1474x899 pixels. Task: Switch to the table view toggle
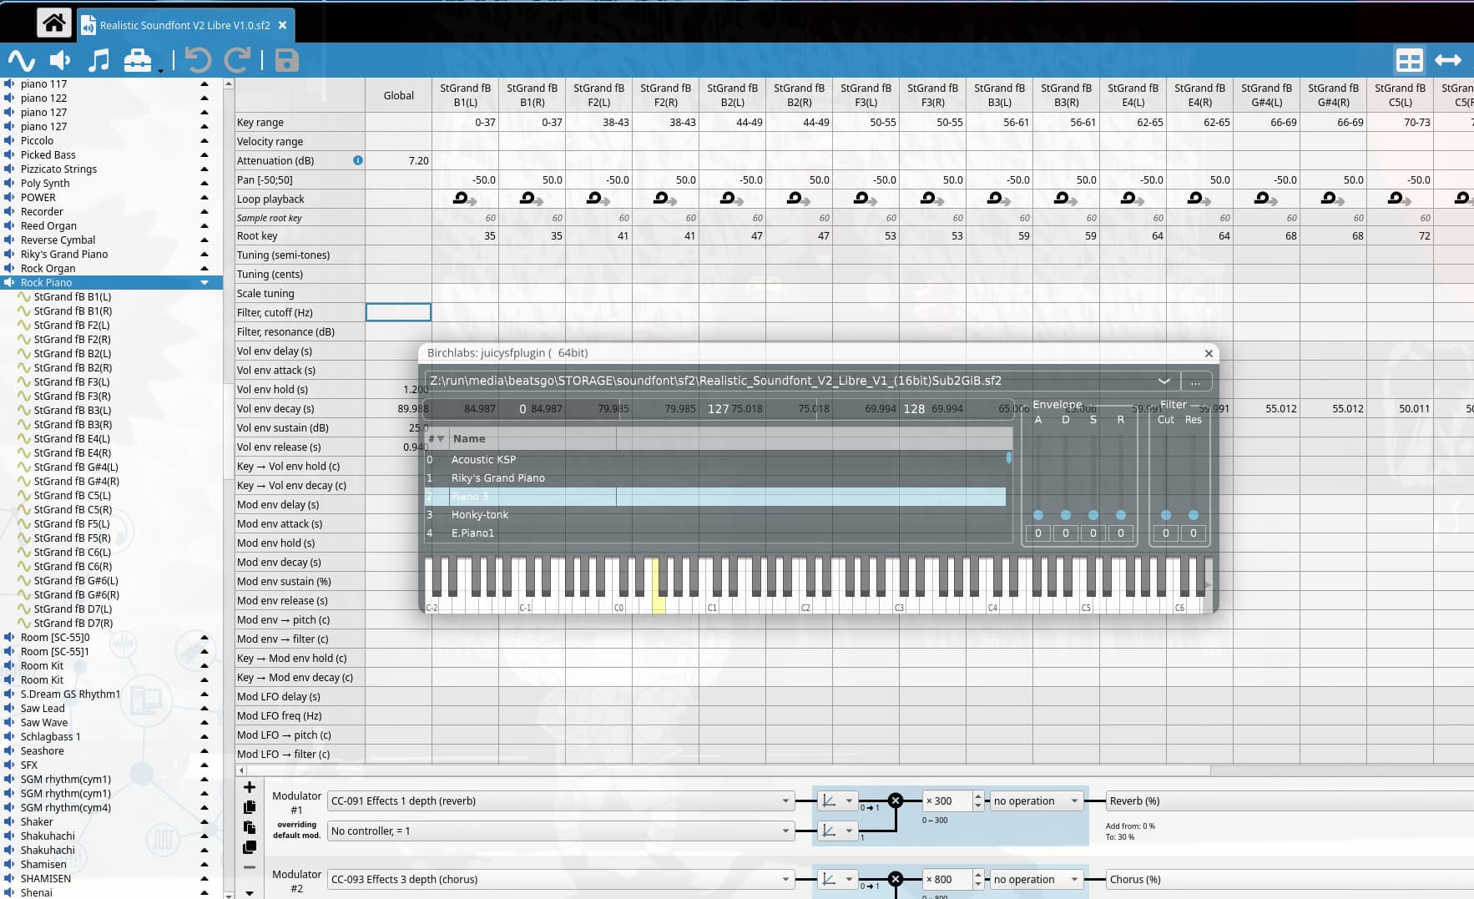coord(1409,60)
